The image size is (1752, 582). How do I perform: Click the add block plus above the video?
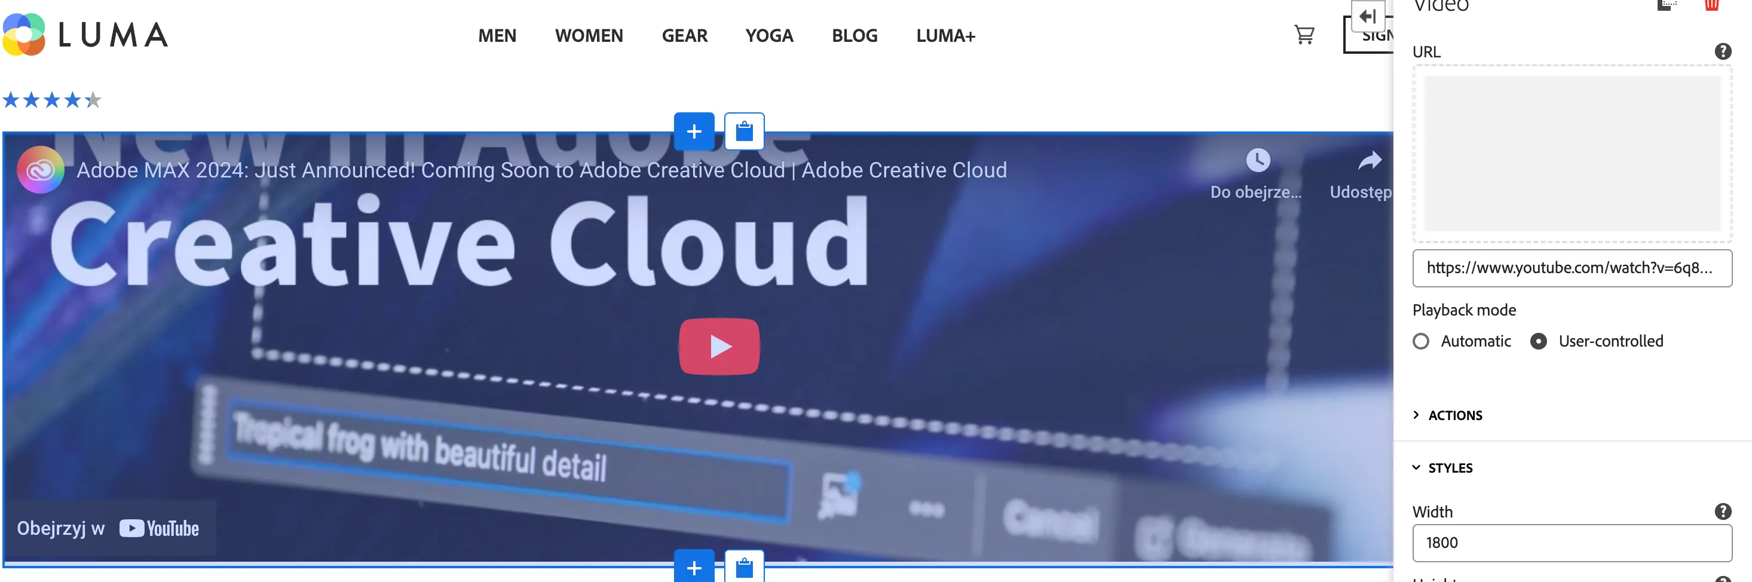pyautogui.click(x=694, y=131)
